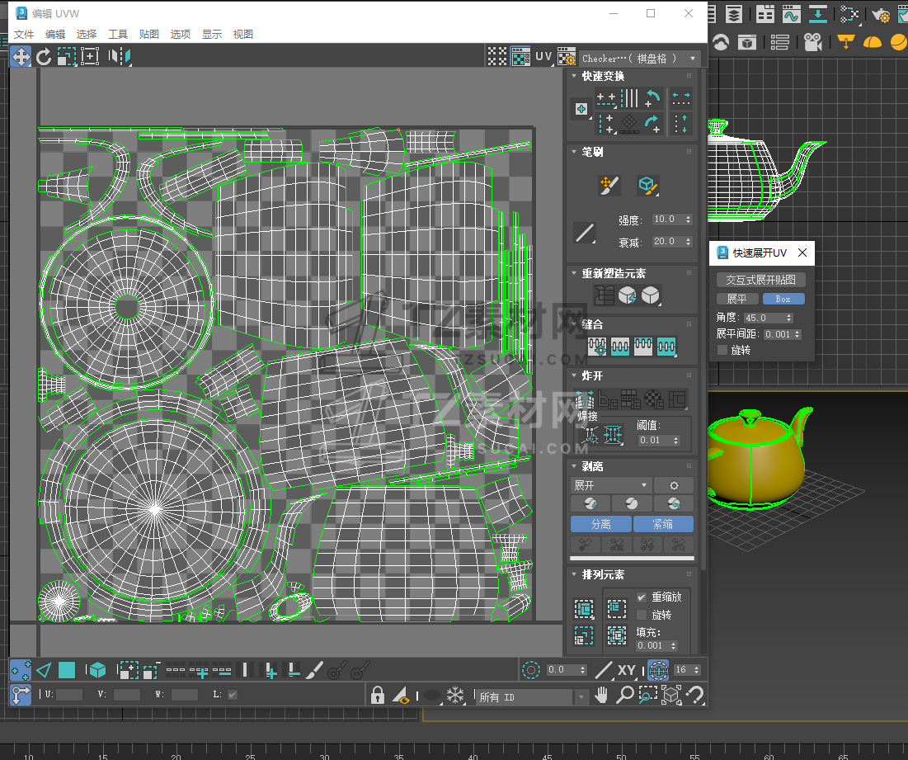Open the 工具 menu
Image resolution: width=908 pixels, height=760 pixels.
click(x=118, y=35)
